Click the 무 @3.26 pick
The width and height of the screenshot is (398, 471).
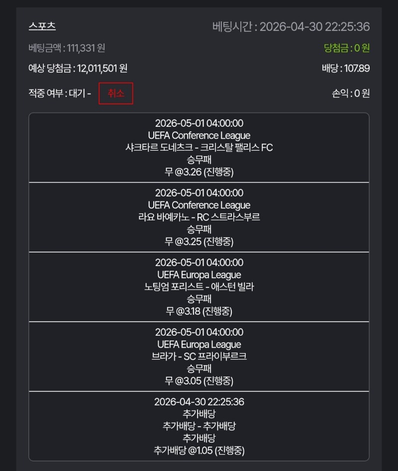click(199, 172)
